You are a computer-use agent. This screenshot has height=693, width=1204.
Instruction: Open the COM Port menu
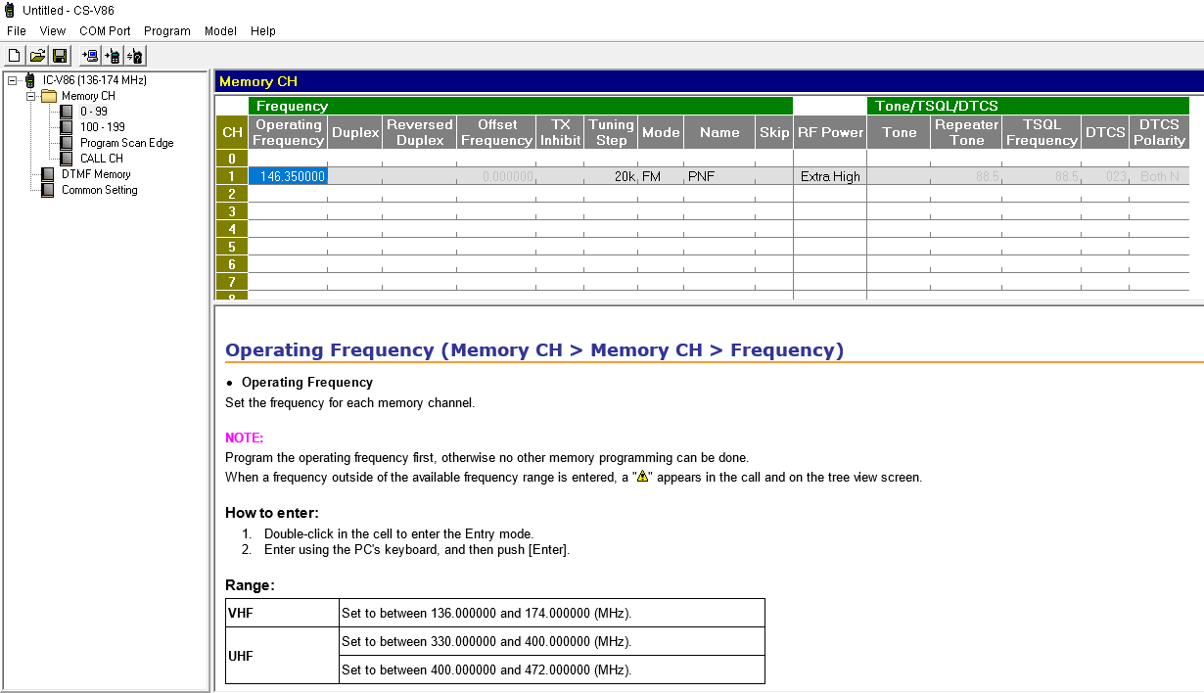[x=105, y=31]
